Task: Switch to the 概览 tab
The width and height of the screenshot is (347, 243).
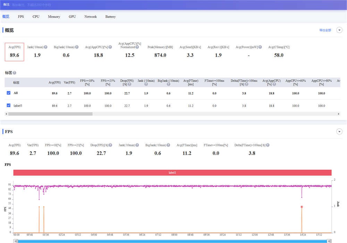Action: pyautogui.click(x=6, y=16)
